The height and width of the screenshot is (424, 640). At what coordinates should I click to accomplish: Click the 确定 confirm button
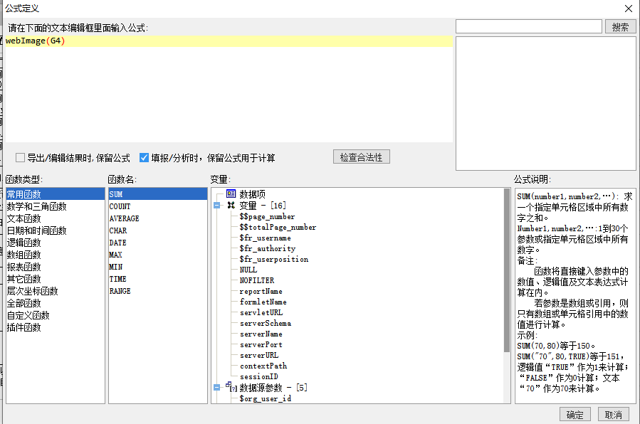click(x=575, y=414)
